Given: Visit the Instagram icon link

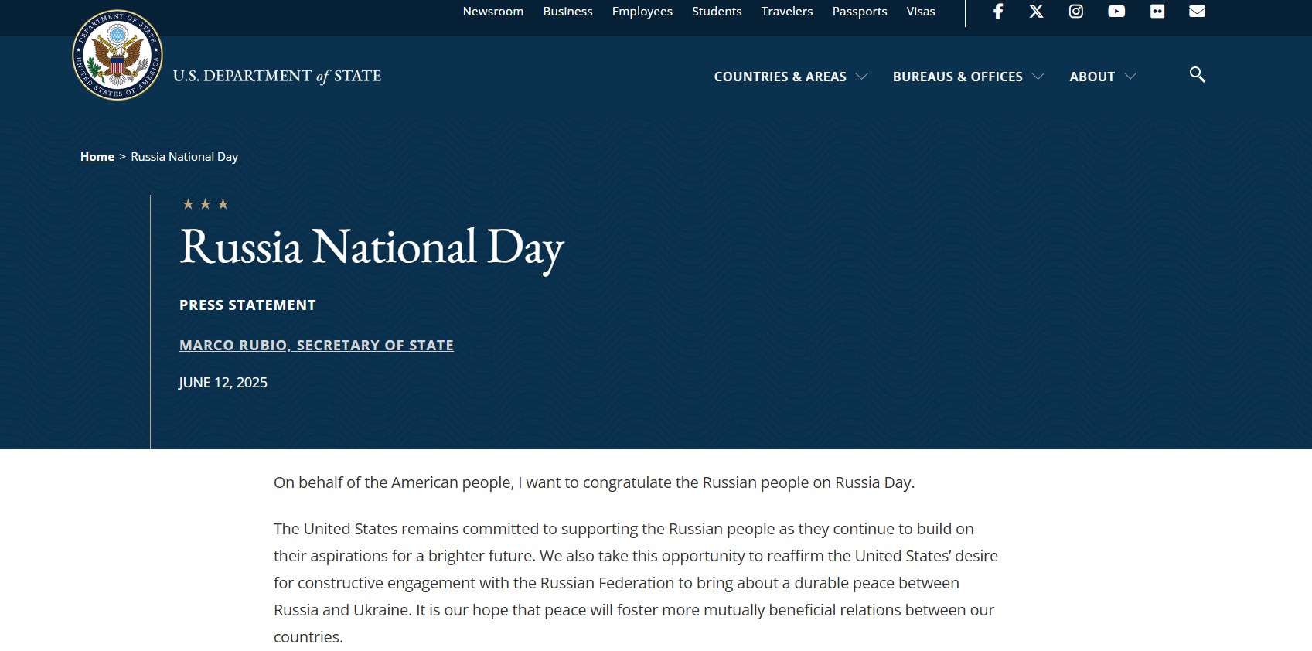Looking at the screenshot, I should pyautogui.click(x=1076, y=12).
